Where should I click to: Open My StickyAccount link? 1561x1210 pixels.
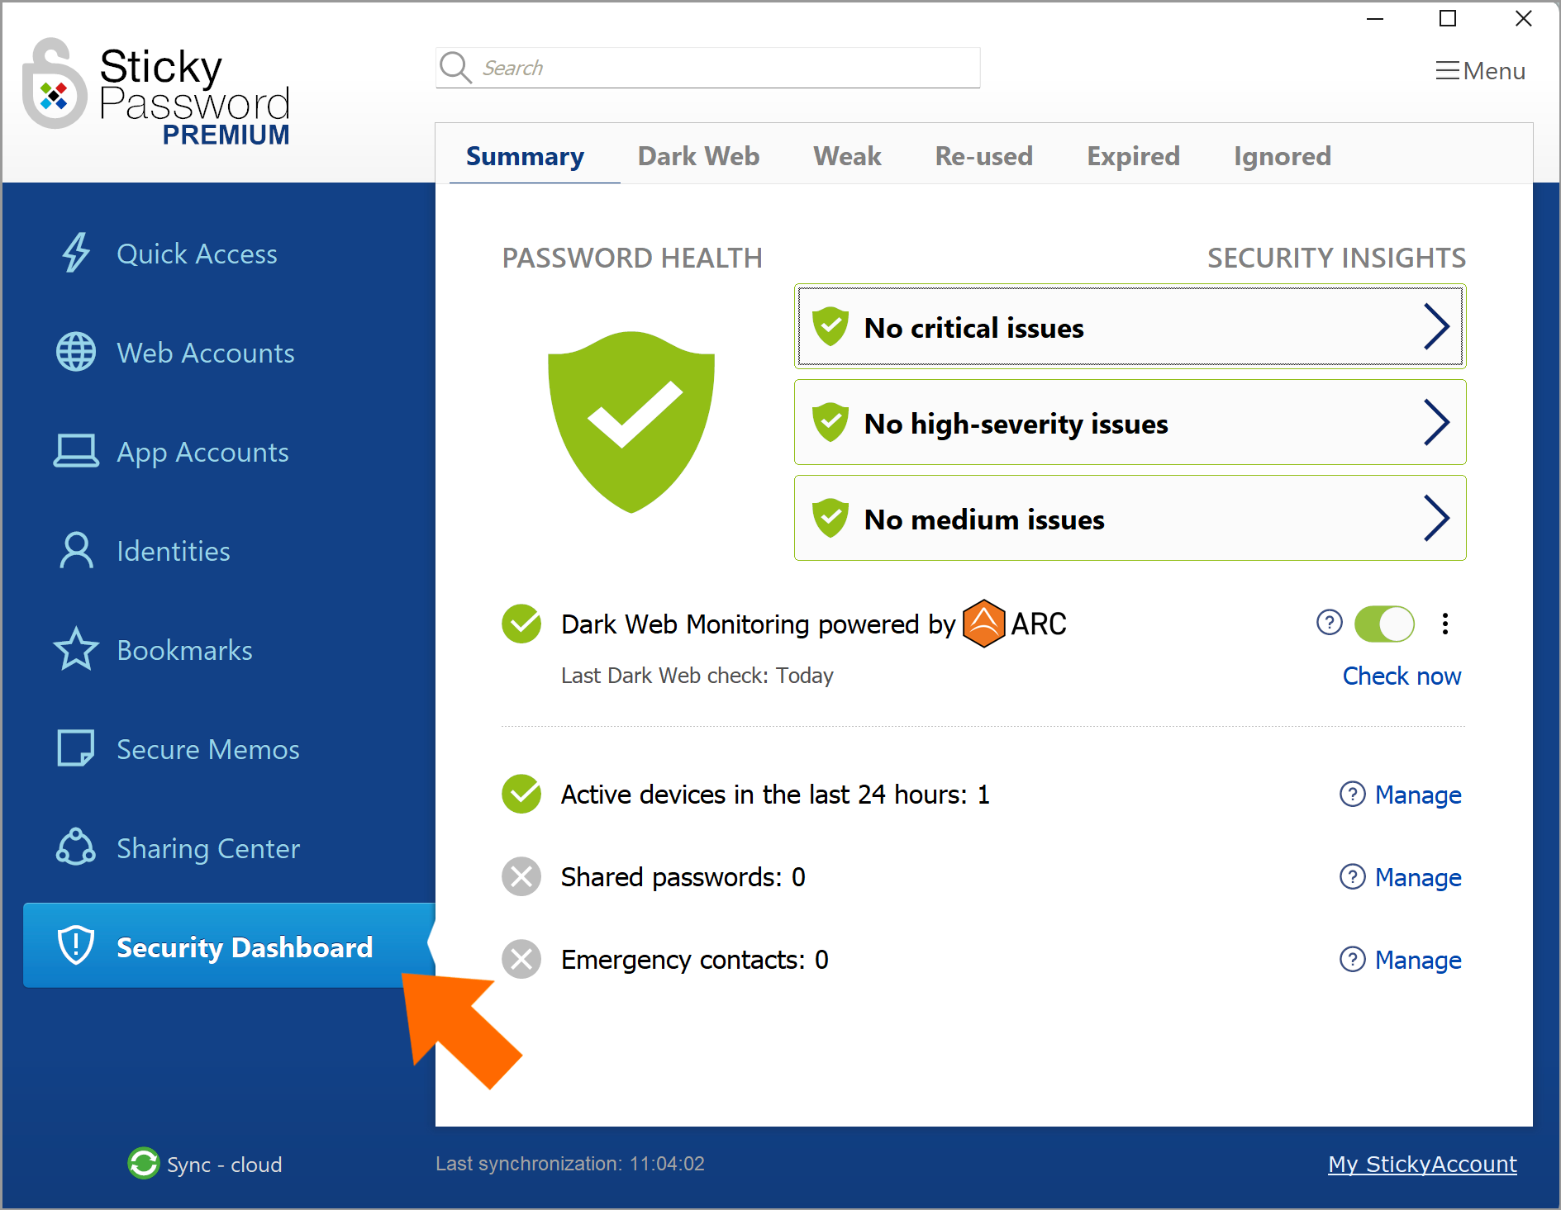(1422, 1164)
